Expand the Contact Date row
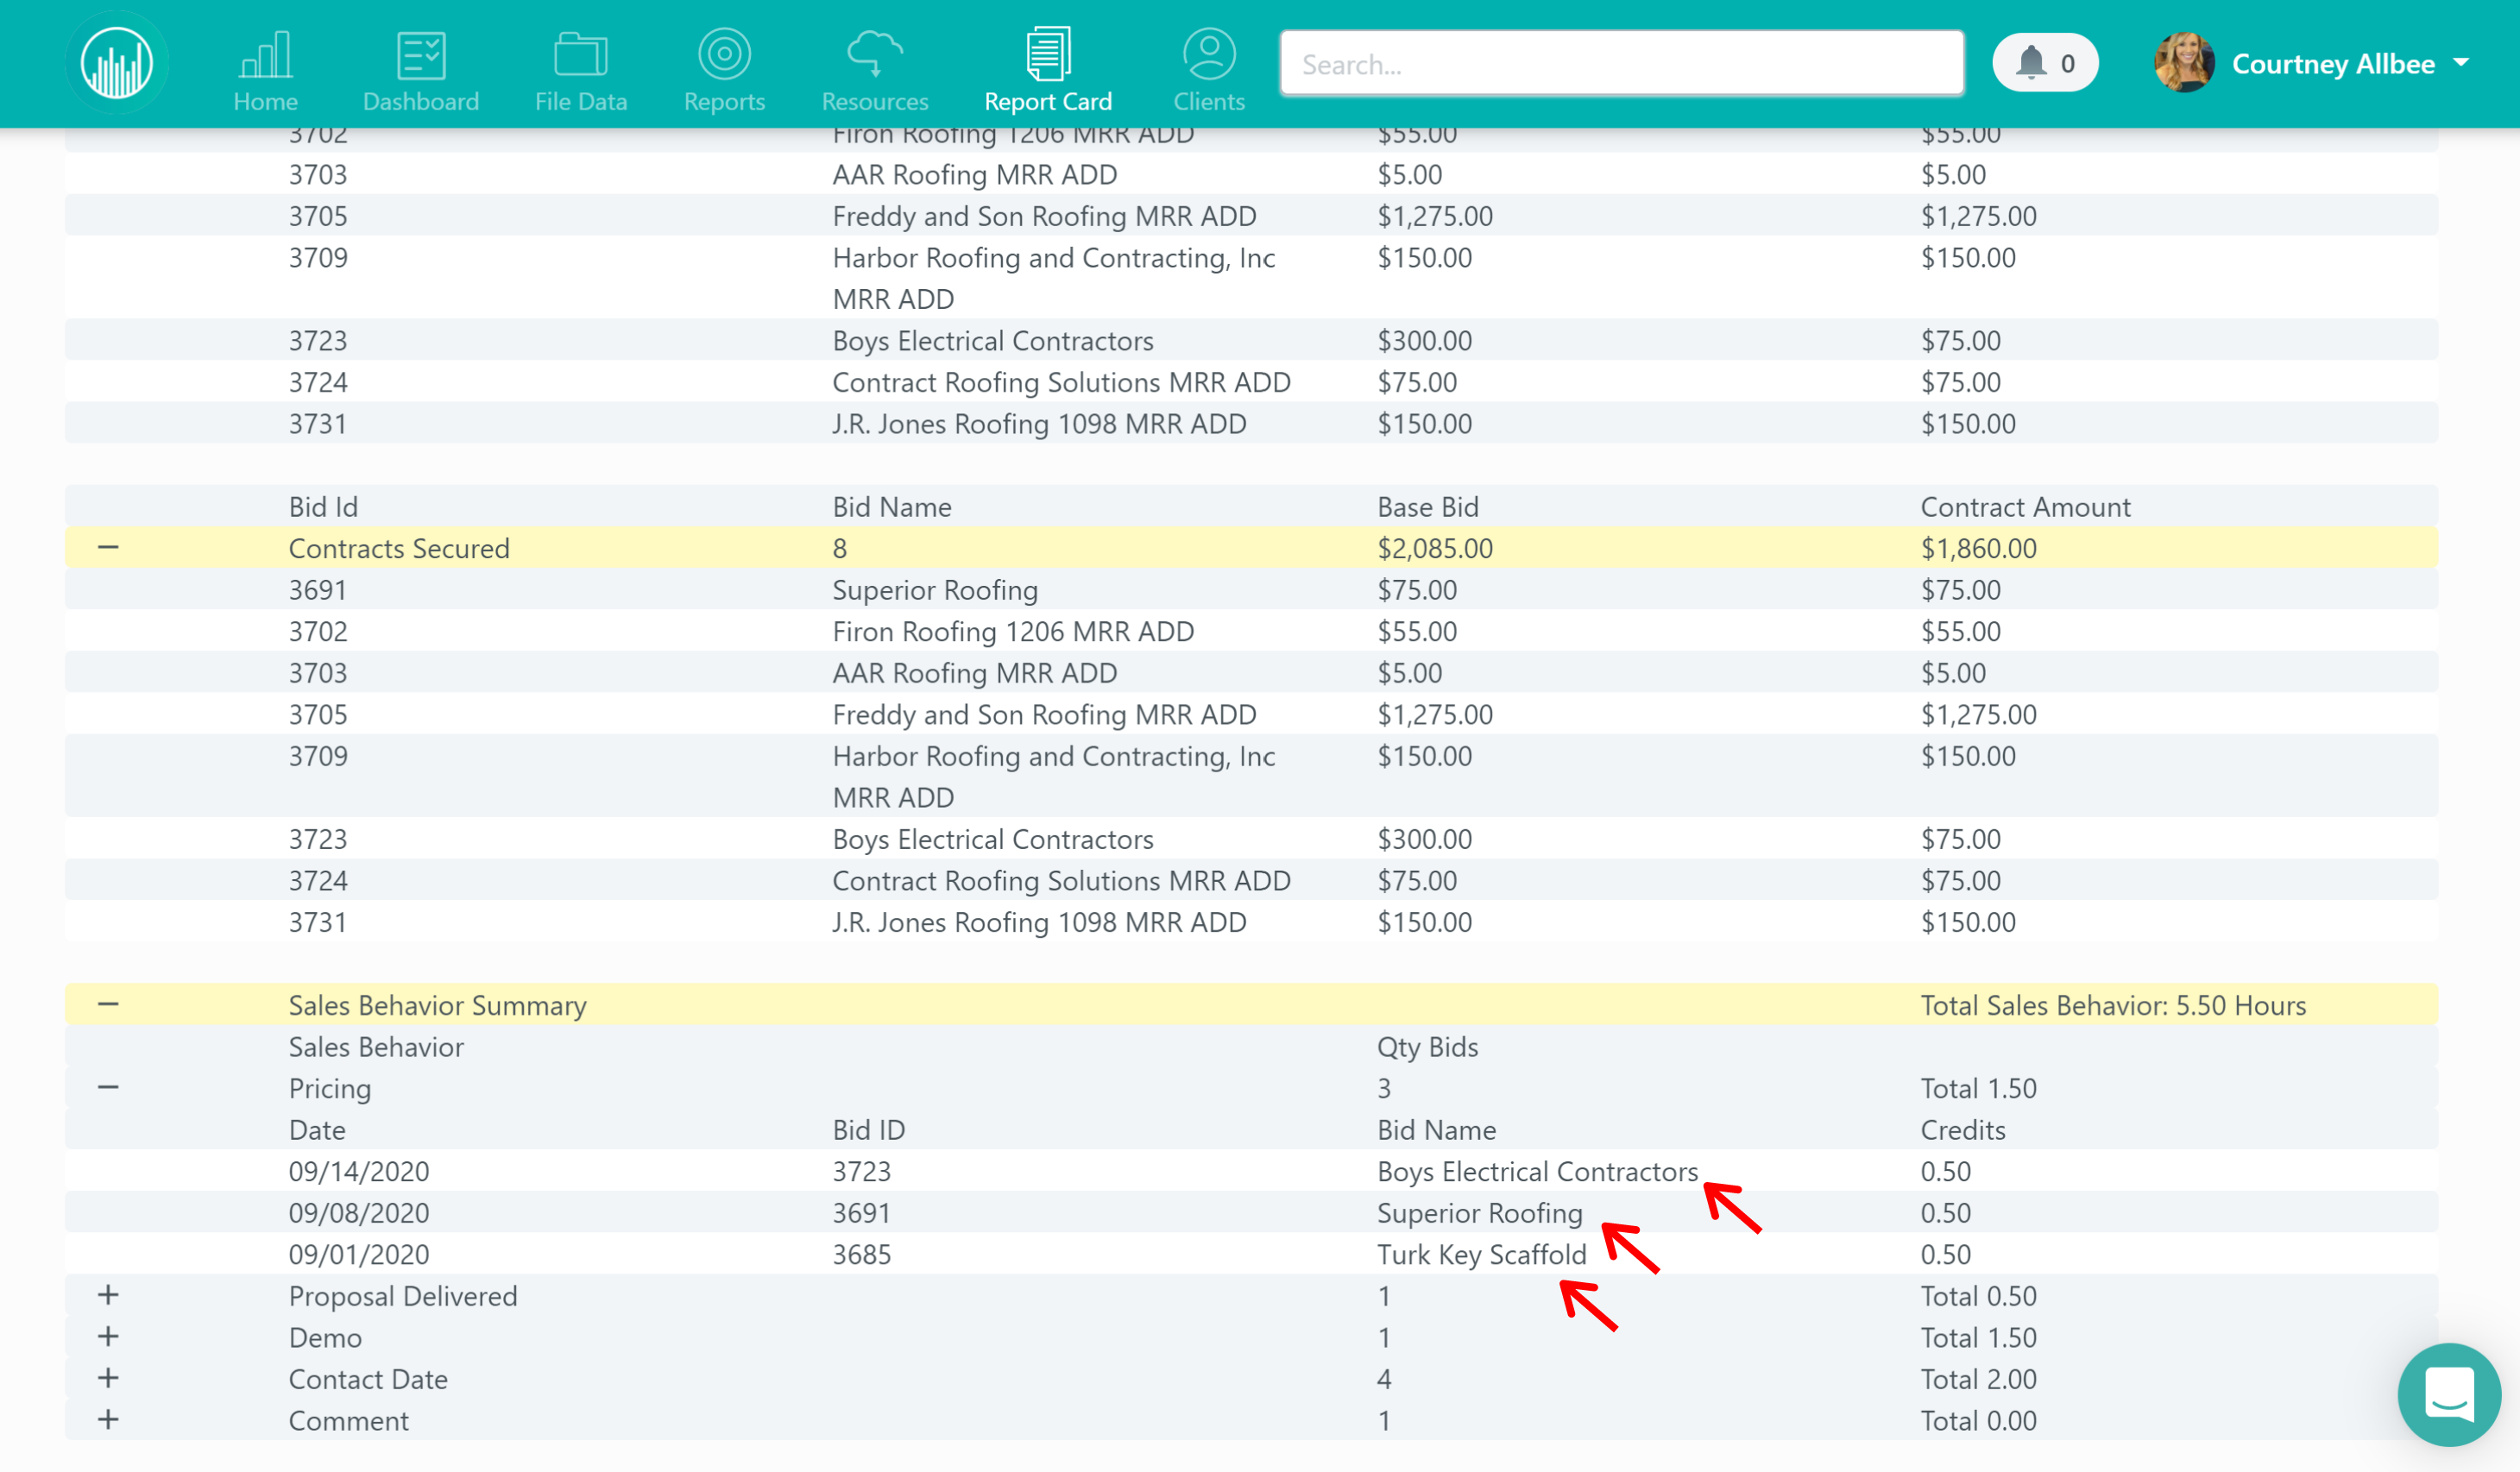The height and width of the screenshot is (1472, 2520). point(108,1379)
